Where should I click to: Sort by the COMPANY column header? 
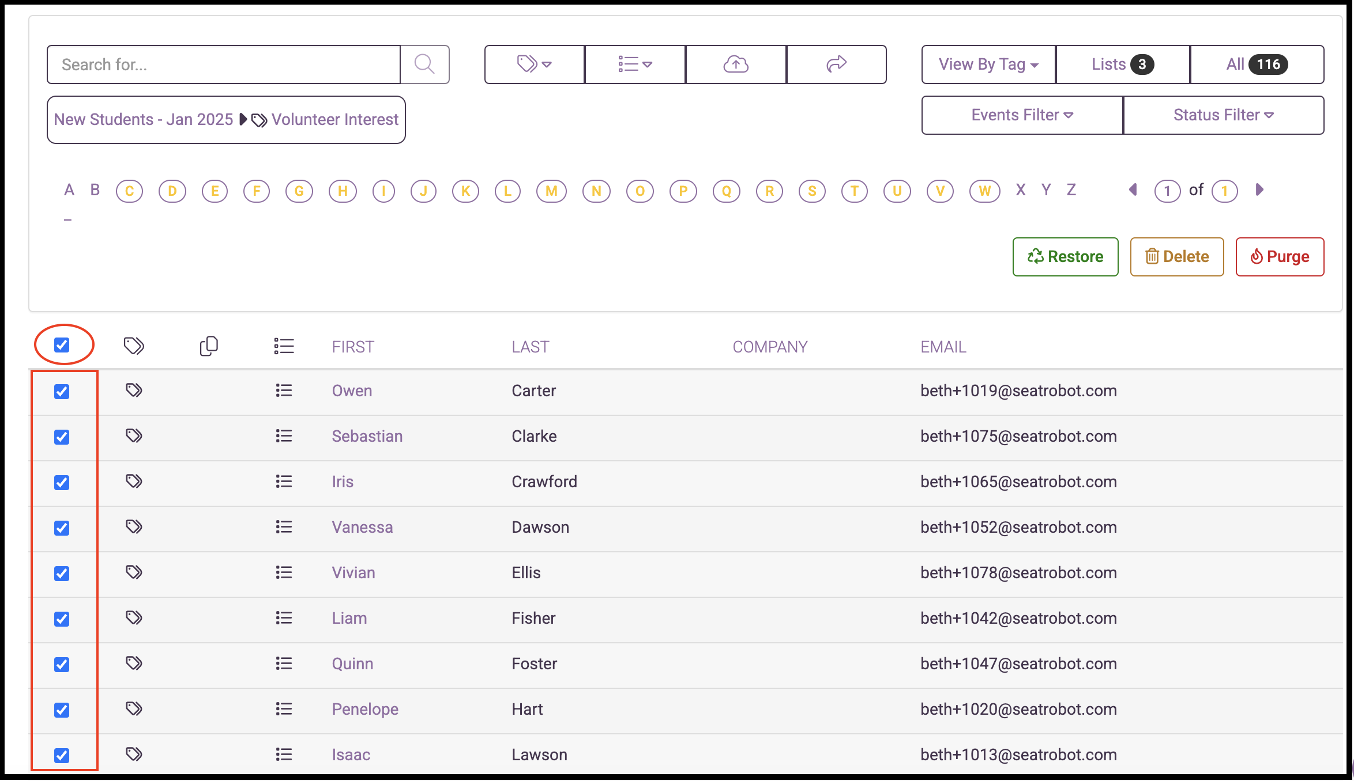pos(770,347)
